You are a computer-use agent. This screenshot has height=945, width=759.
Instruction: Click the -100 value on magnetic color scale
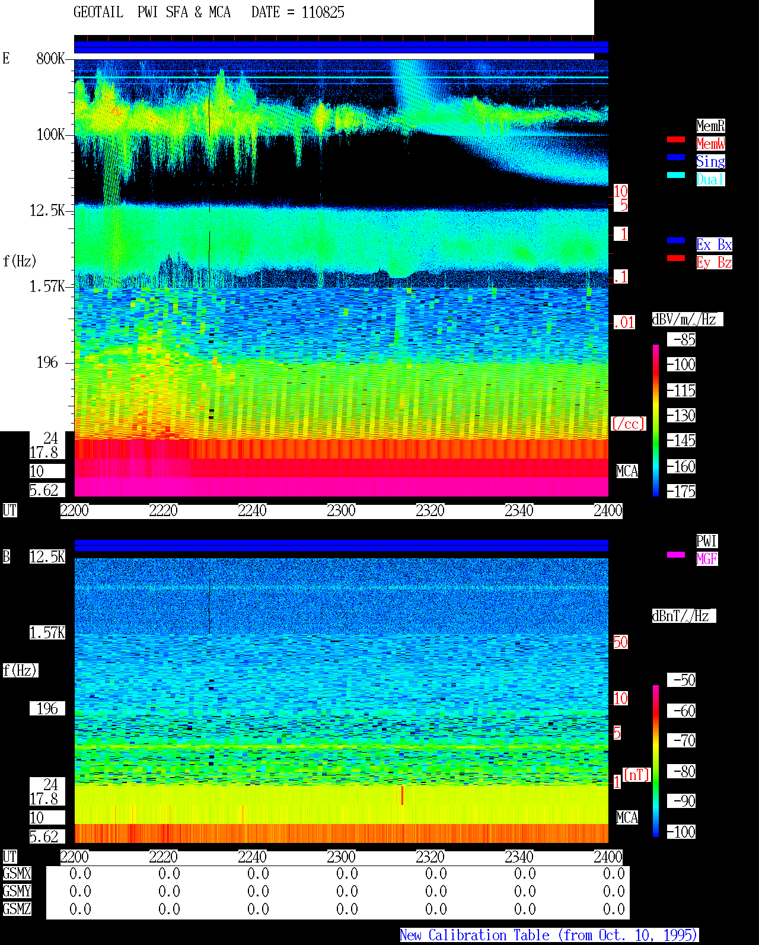(x=681, y=832)
